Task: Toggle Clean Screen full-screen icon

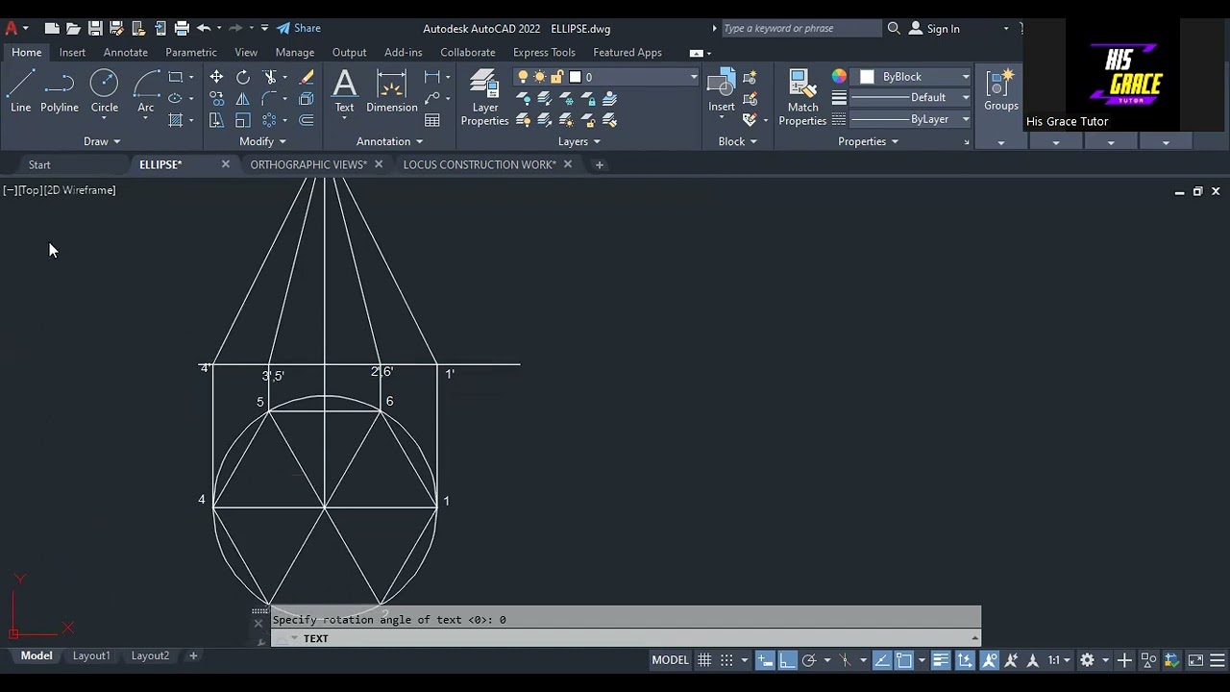Action: point(1195,660)
